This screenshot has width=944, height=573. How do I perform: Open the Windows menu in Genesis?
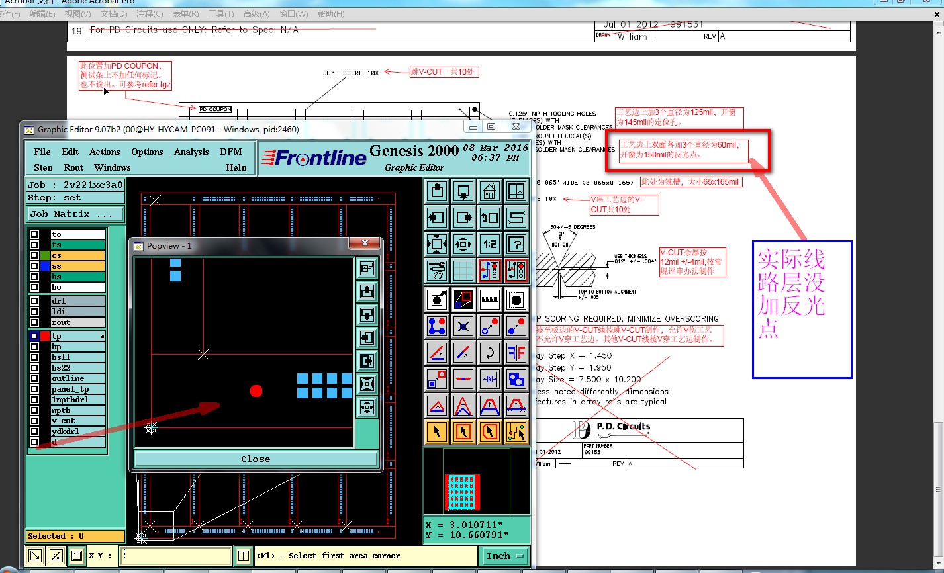pos(112,167)
